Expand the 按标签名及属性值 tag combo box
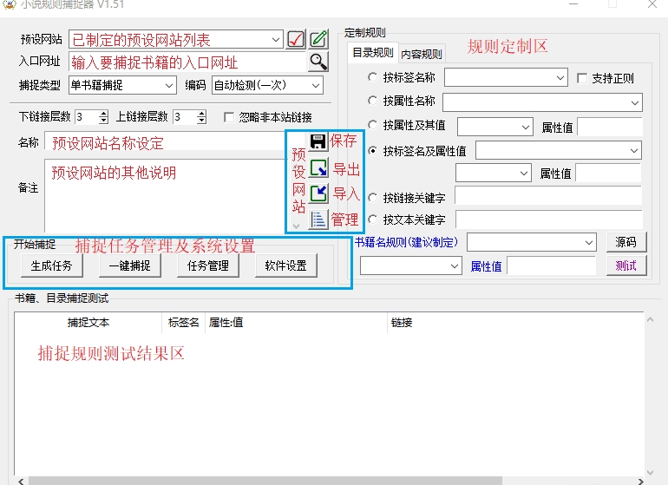The image size is (668, 485). pos(634,150)
